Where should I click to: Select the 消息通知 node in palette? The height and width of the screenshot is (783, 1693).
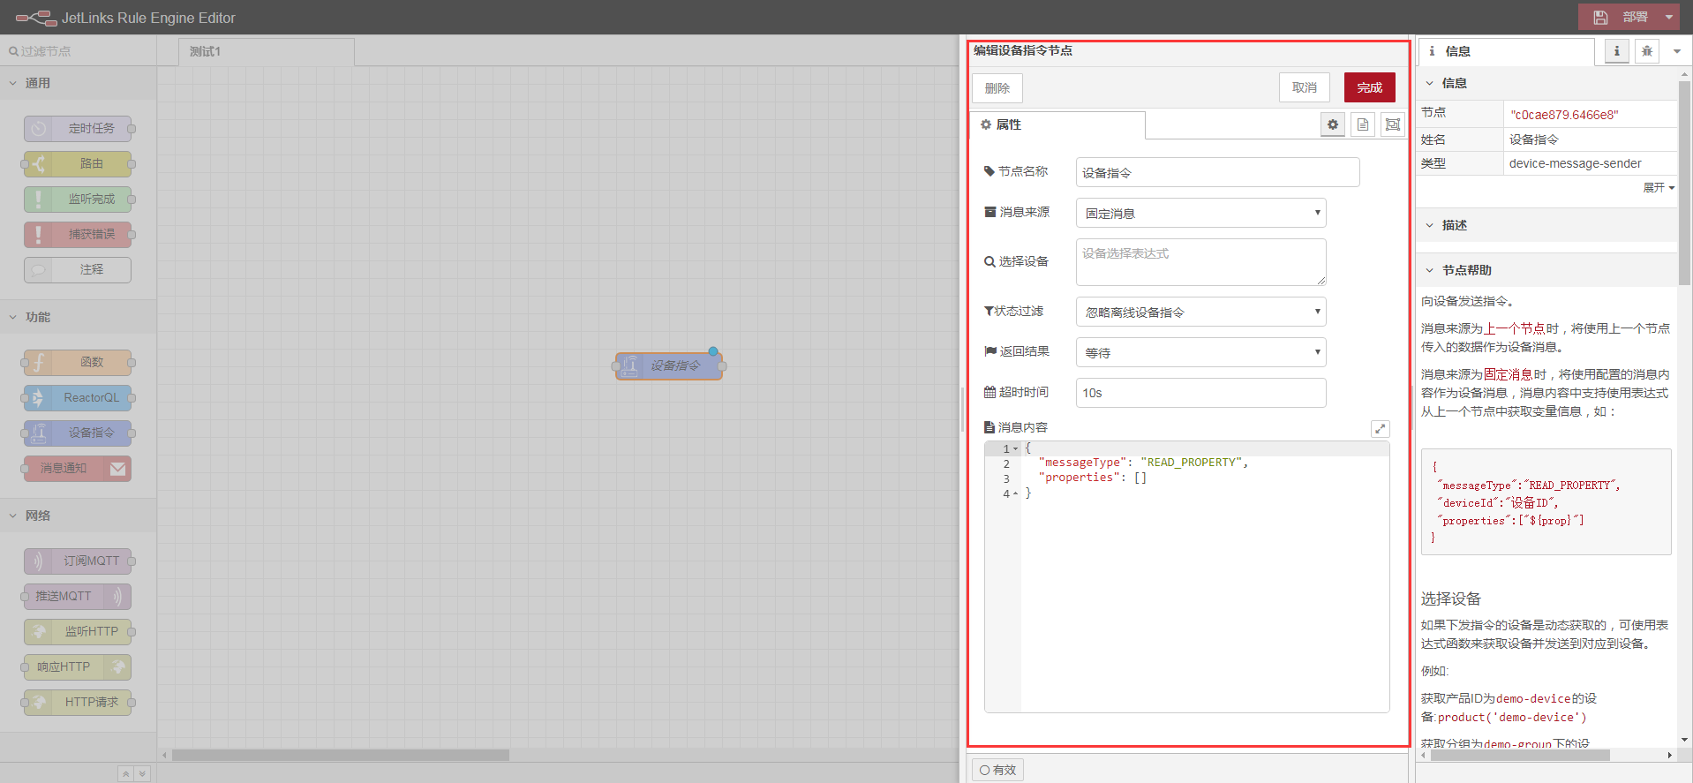(x=77, y=469)
